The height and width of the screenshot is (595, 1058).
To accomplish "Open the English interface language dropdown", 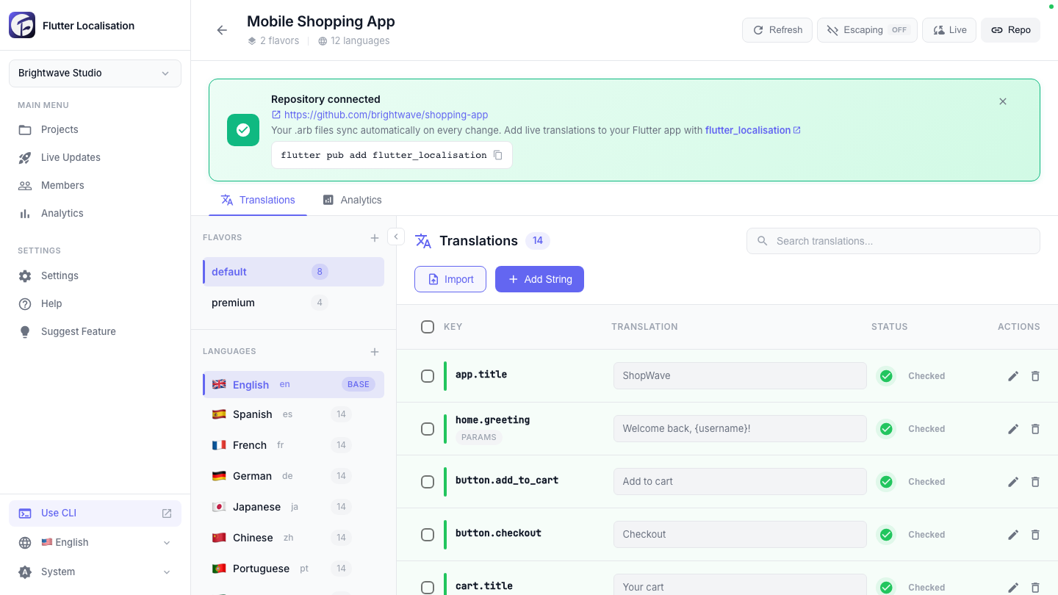I will (95, 542).
